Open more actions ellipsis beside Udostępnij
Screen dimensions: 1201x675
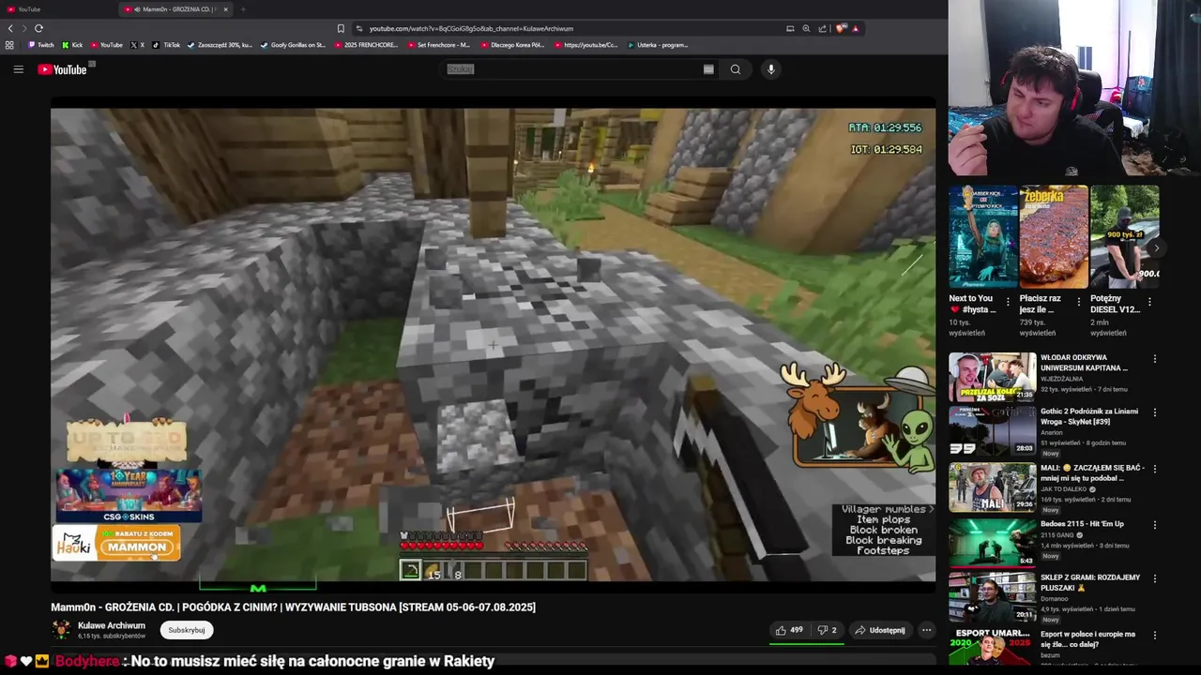coord(926,630)
